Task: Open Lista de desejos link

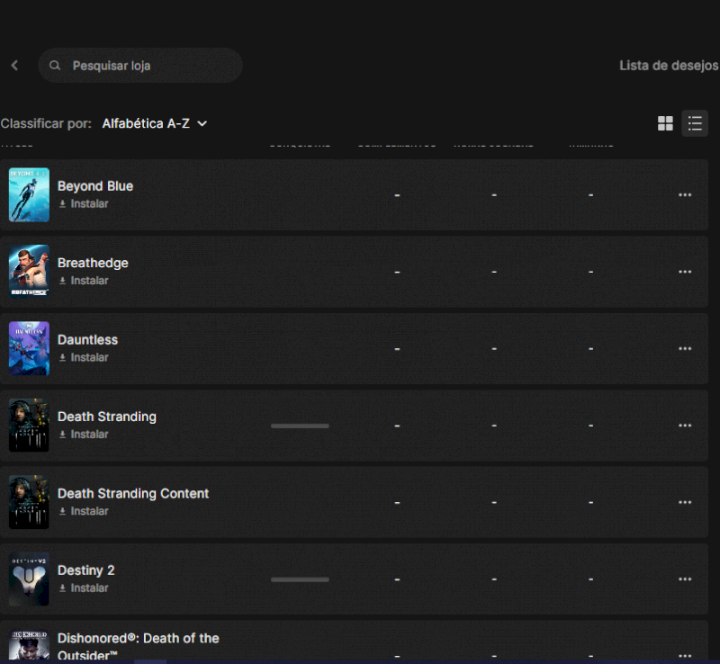Action: (x=669, y=66)
